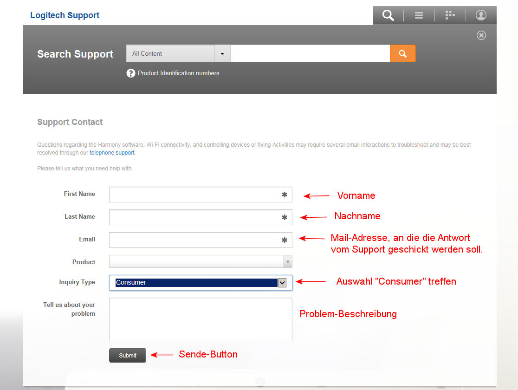Click the Search Support text box
This screenshot has height=390, width=518.
310,53
